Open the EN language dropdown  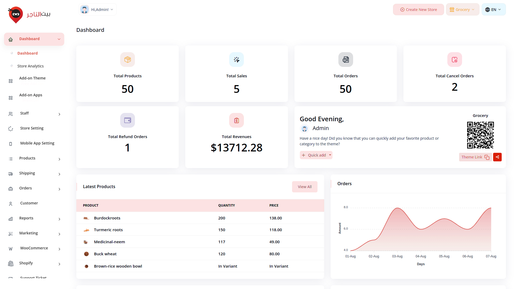tap(493, 10)
